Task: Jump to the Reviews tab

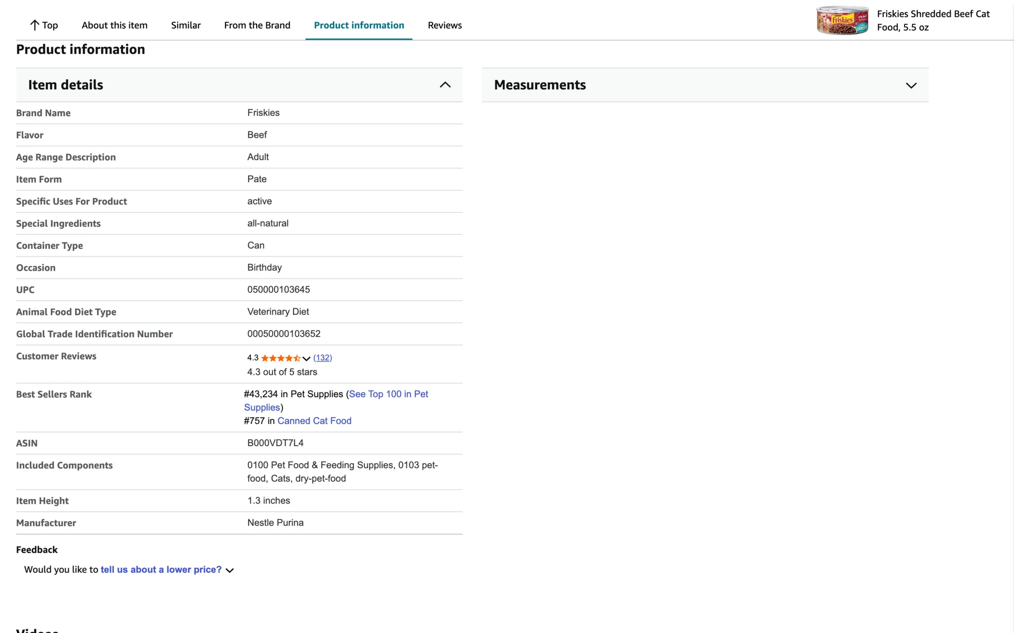Action: 445,25
